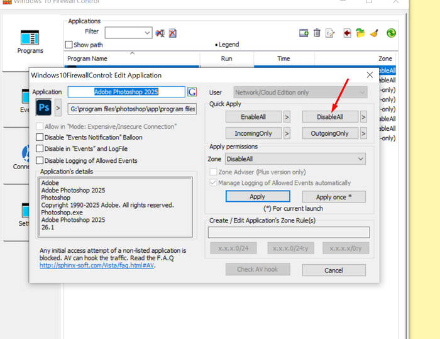
Task: Open the Programs tab in sidebar
Action: tap(31, 41)
